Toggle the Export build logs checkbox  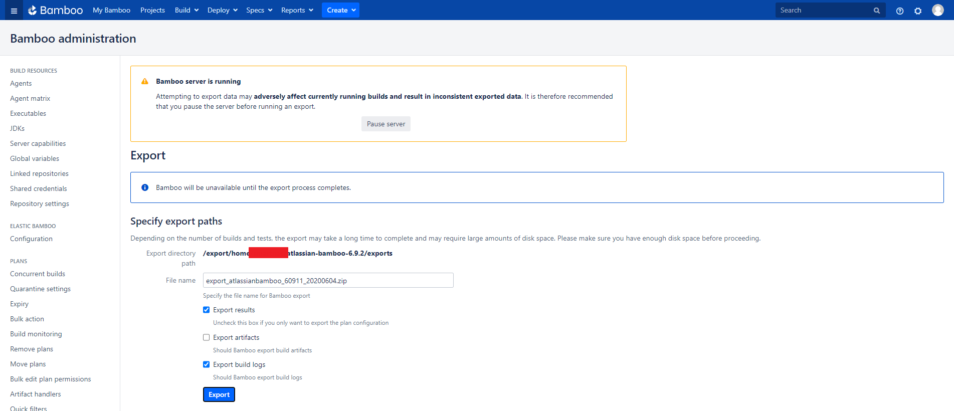(x=206, y=364)
